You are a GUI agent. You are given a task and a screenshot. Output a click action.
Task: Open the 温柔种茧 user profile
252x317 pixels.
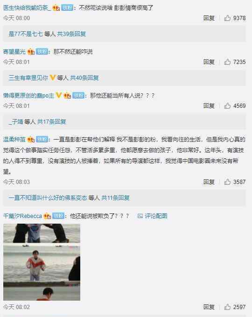[14, 139]
